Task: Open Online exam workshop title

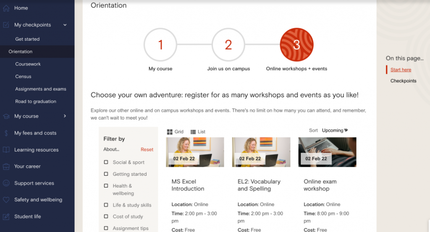Action: (x=320, y=185)
